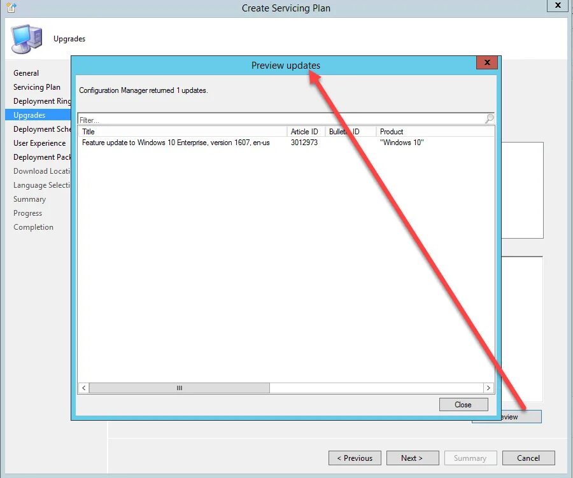Image resolution: width=573 pixels, height=478 pixels.
Task: Focus the Filter input field
Action: click(x=281, y=120)
